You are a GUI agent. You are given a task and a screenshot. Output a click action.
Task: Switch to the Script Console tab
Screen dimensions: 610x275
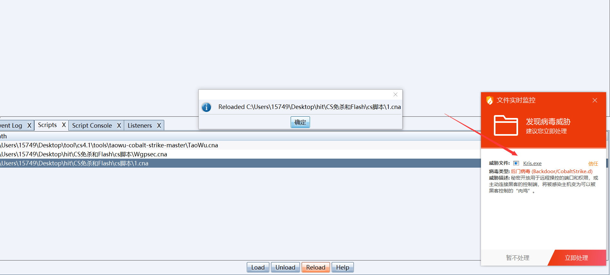[92, 126]
